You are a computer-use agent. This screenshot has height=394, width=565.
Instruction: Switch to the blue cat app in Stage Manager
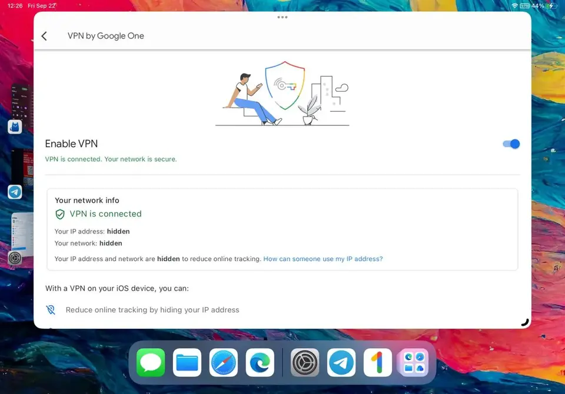[x=15, y=127]
